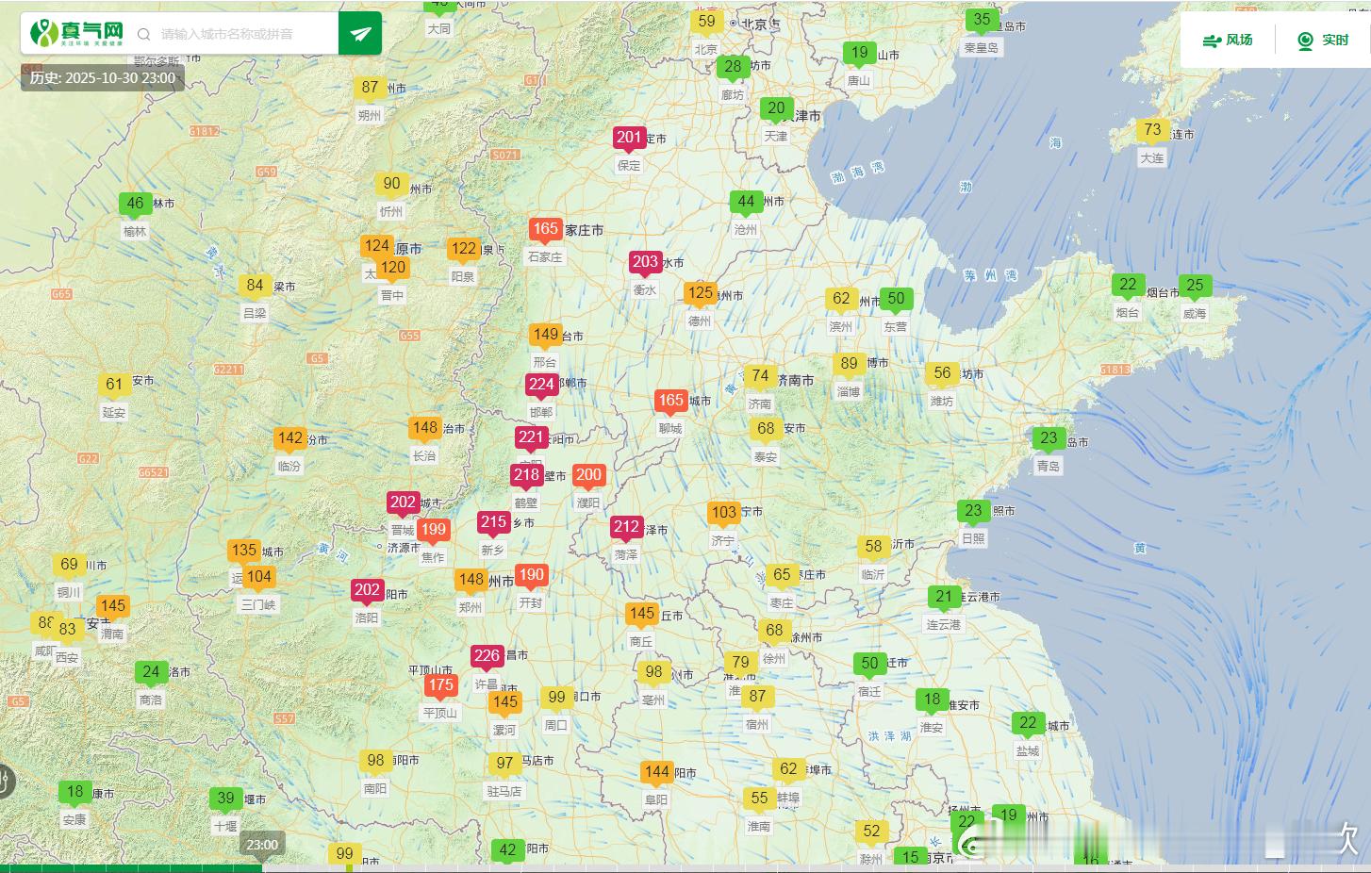Toggle the 风场 wind field layer
Viewport: 1371px width, 873px height.
pyautogui.click(x=1228, y=40)
